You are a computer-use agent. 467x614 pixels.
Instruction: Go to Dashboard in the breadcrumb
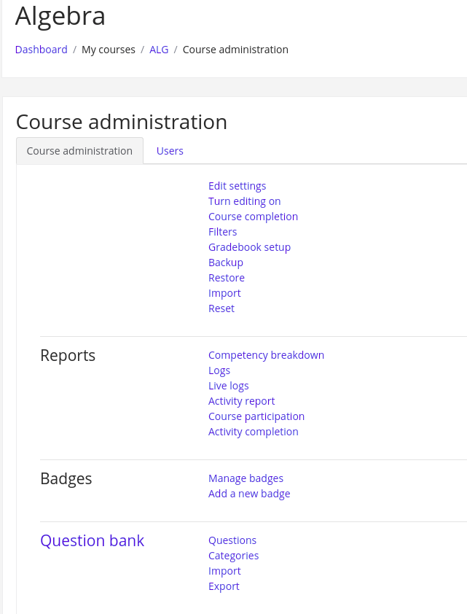41,50
